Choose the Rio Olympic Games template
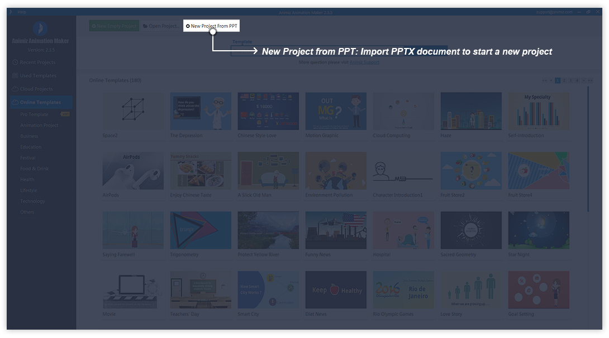Screen dimensions: 609x338 [403, 289]
